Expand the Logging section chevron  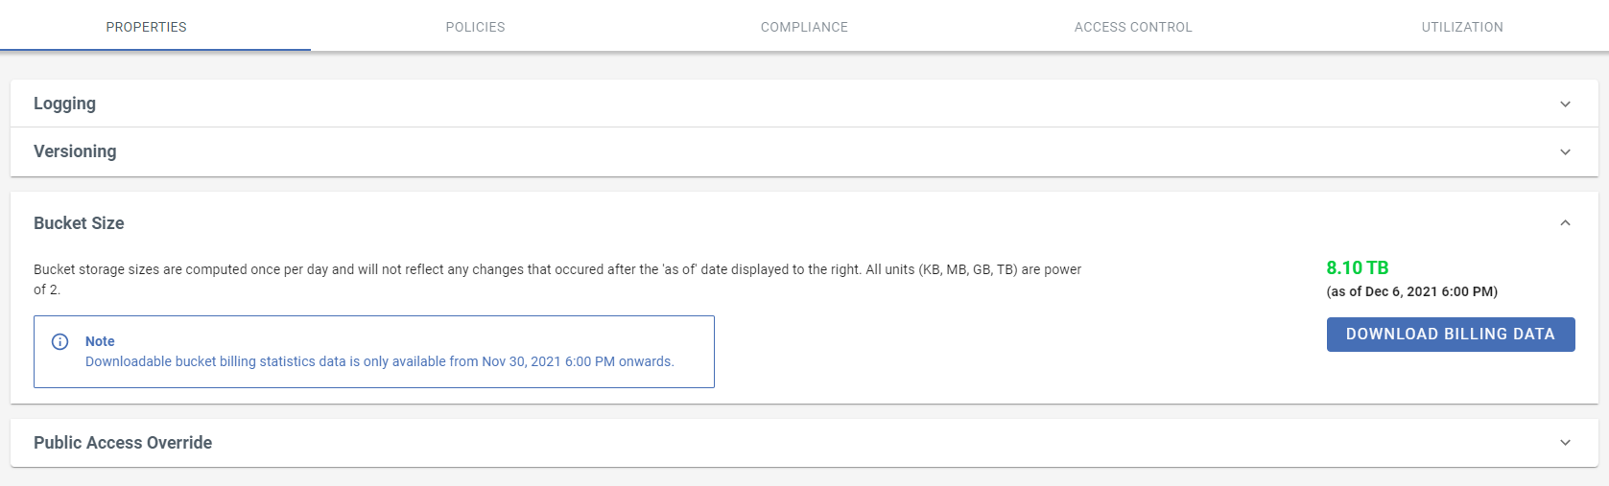[x=1565, y=104]
